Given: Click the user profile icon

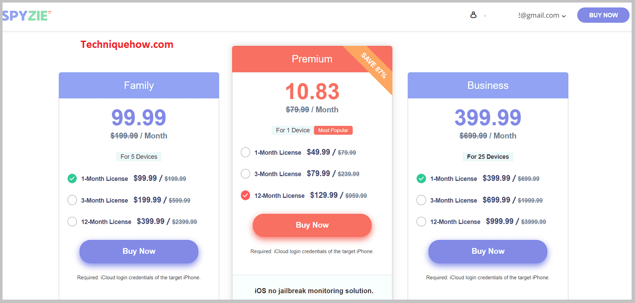Looking at the screenshot, I should coord(473,15).
